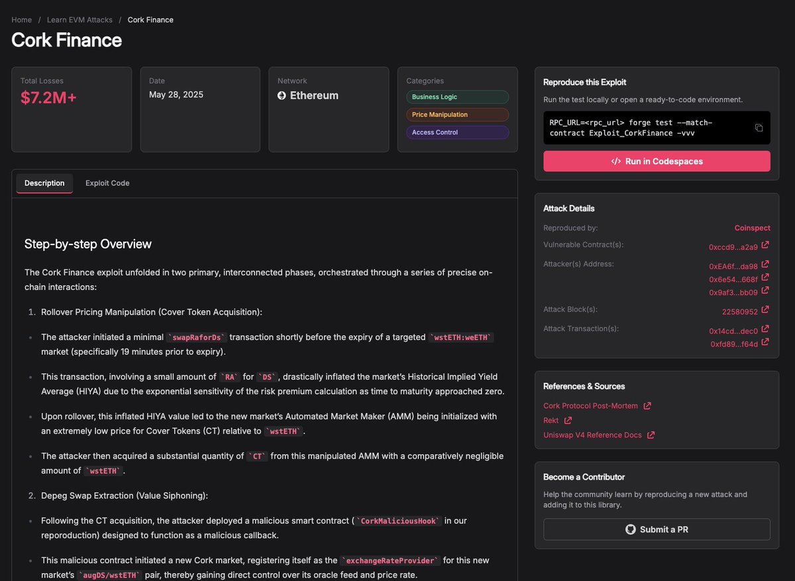The width and height of the screenshot is (795, 581).
Task: Click the augDS/wstETH inline code
Action: coord(109,575)
